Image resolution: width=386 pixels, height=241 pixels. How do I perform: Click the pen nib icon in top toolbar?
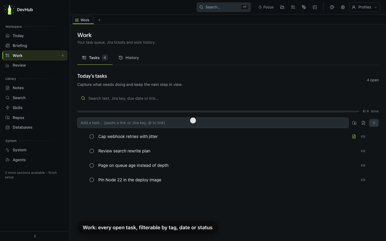(304, 7)
